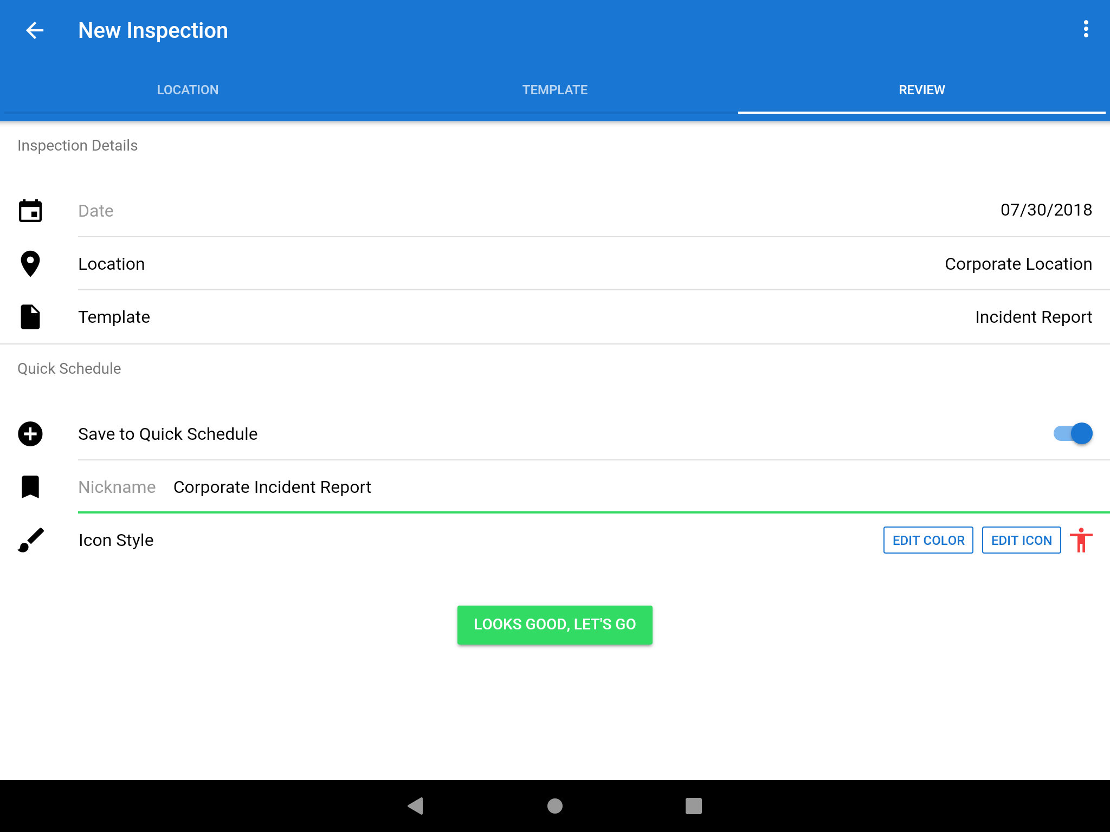Tap the Android back navigation button

416,806
